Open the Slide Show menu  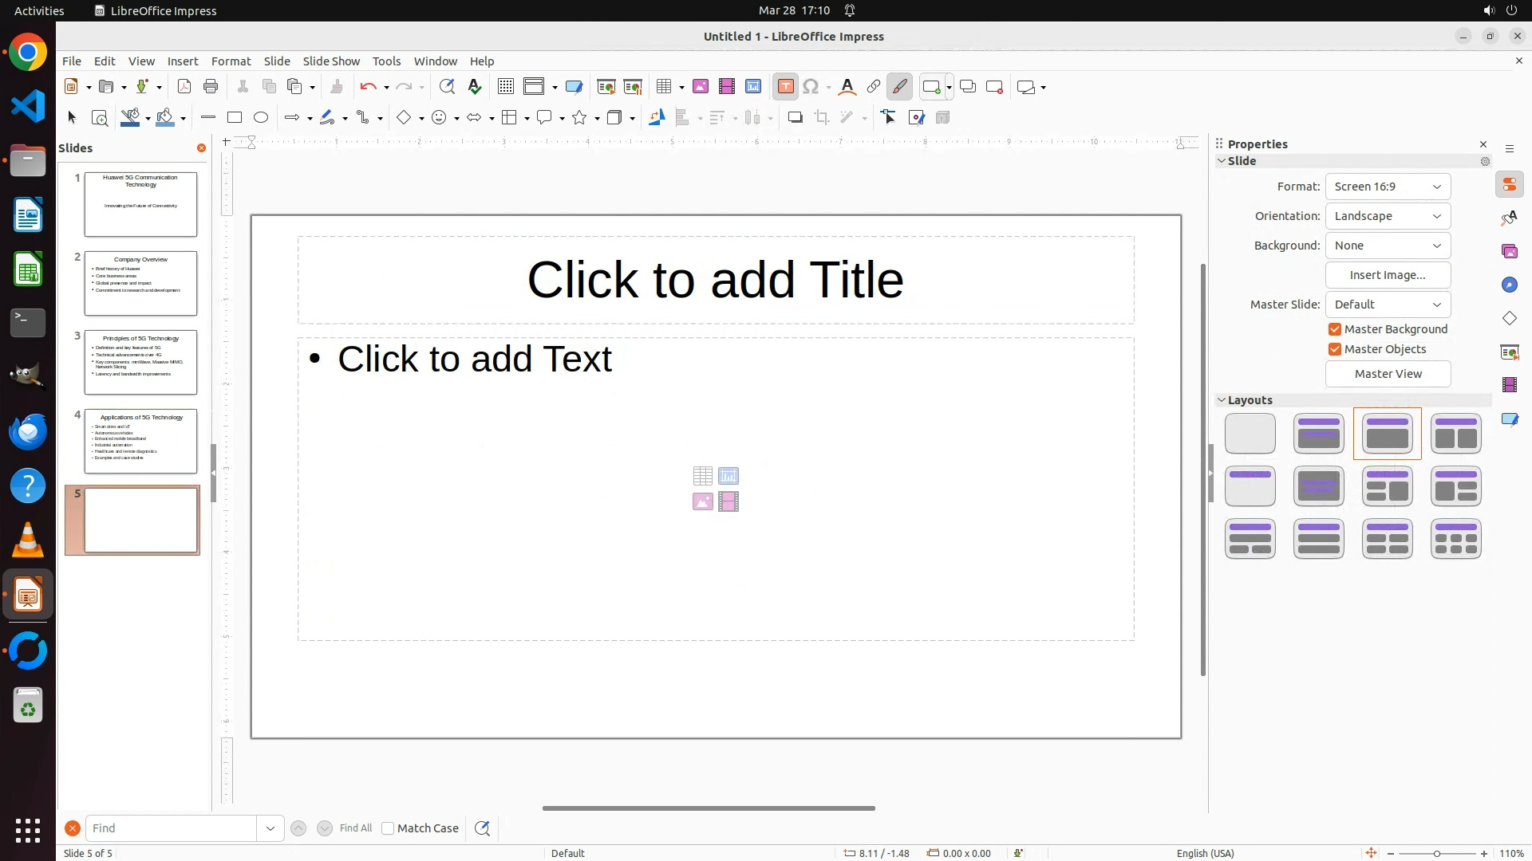point(331,61)
